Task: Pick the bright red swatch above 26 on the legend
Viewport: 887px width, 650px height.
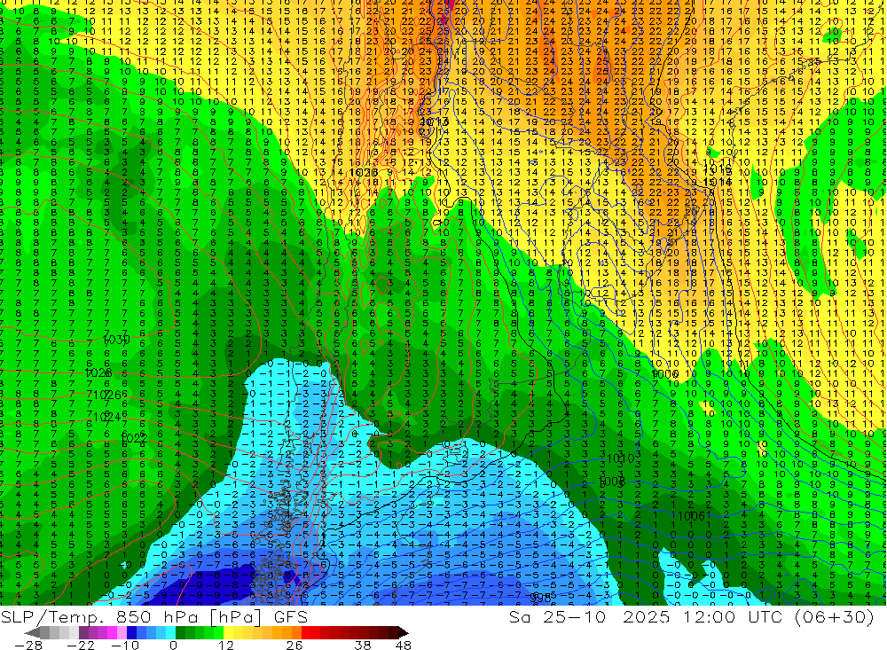Action: pos(306,633)
